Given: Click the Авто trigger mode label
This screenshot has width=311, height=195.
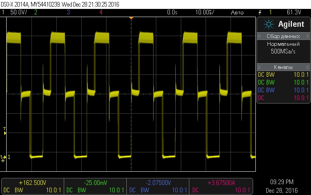Looking at the screenshot, I should click(237, 12).
